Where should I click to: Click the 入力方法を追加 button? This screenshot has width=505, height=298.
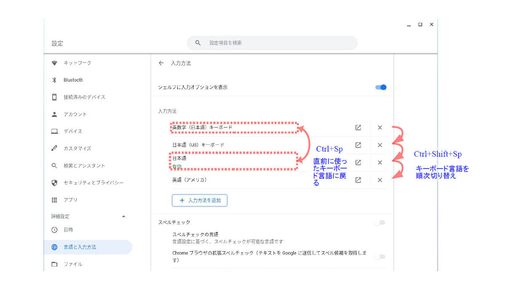(199, 200)
